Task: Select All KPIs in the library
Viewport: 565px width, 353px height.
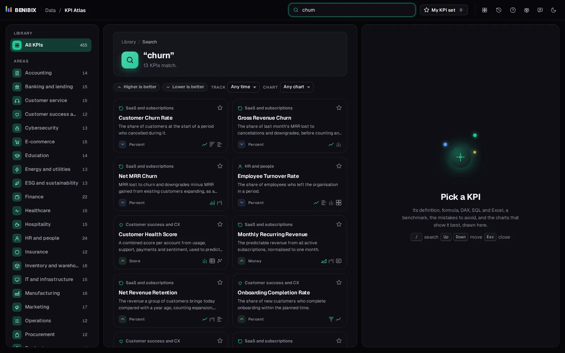Action: point(51,45)
